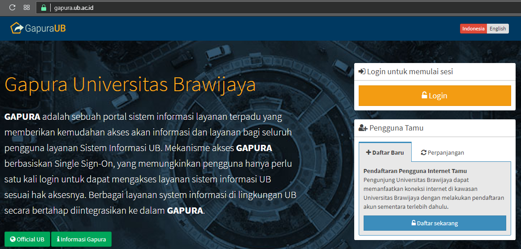Click the 'Login untuk memulai sesi' panel header
521x249 pixels.
434,72
